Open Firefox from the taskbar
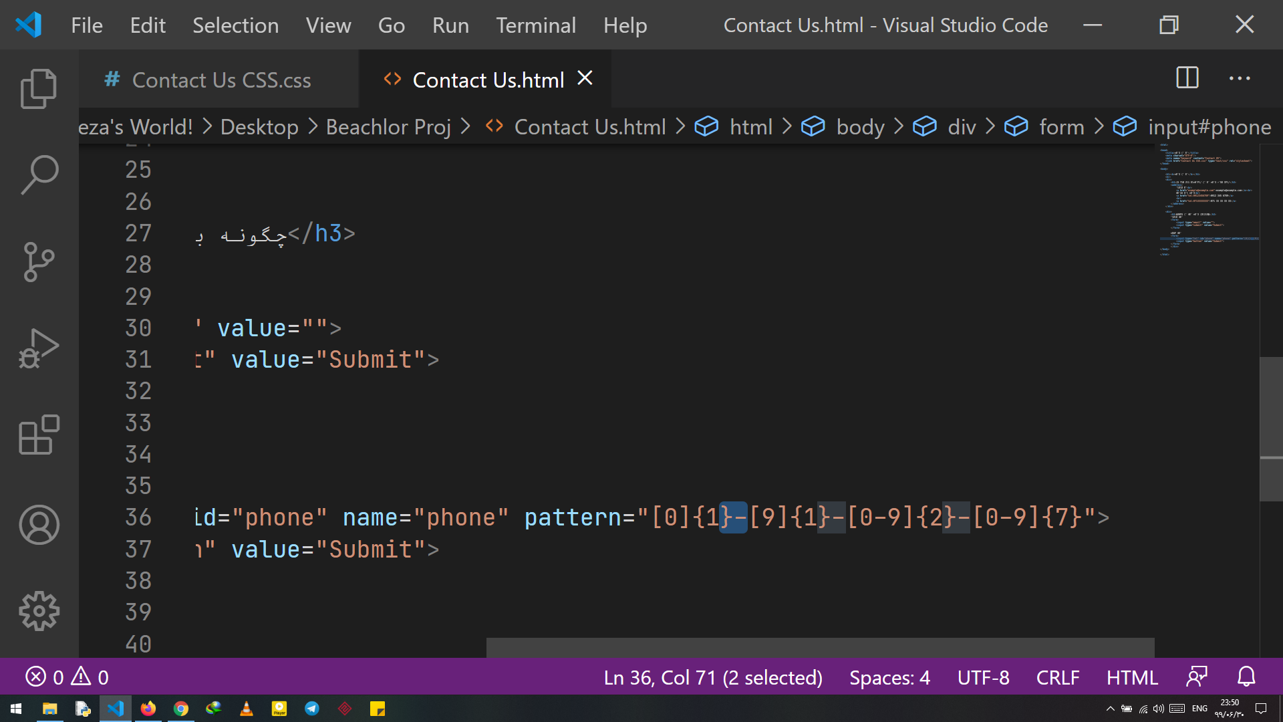Image resolution: width=1283 pixels, height=722 pixels. (x=148, y=708)
